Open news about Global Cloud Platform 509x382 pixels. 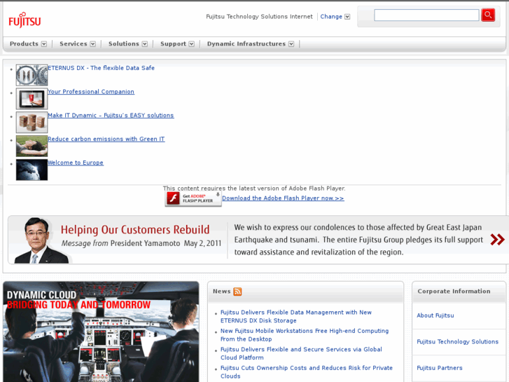301,353
